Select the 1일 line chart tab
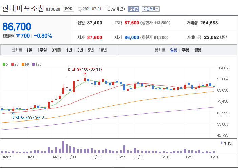The width and height of the screenshot is (238, 168). coord(29,50)
